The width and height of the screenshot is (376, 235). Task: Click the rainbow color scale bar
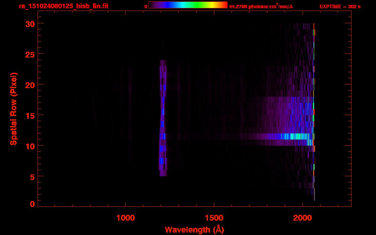(x=188, y=5)
